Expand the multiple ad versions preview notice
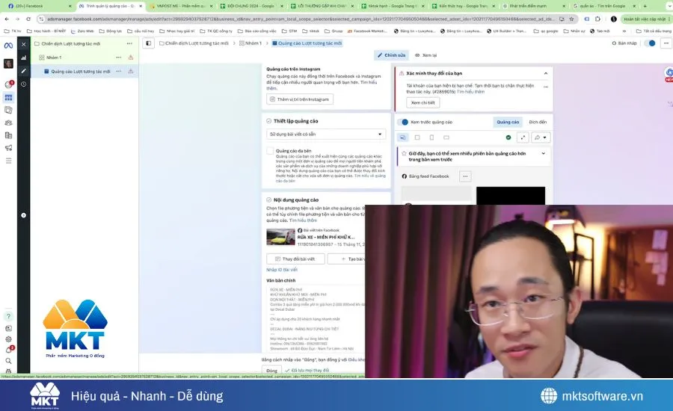The image size is (673, 411). pyautogui.click(x=544, y=153)
